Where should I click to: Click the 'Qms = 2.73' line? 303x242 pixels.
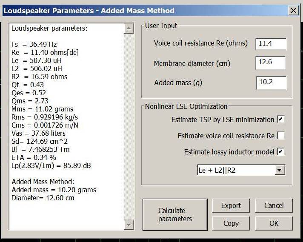pyautogui.click(x=30, y=101)
